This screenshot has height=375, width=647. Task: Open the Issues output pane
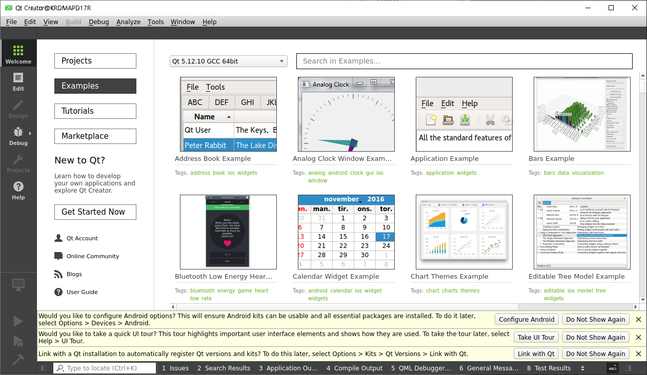[x=175, y=368]
